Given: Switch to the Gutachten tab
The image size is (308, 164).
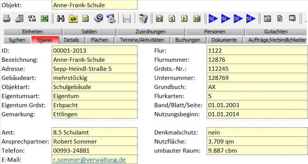Looking at the screenshot, I should tap(276, 32).
